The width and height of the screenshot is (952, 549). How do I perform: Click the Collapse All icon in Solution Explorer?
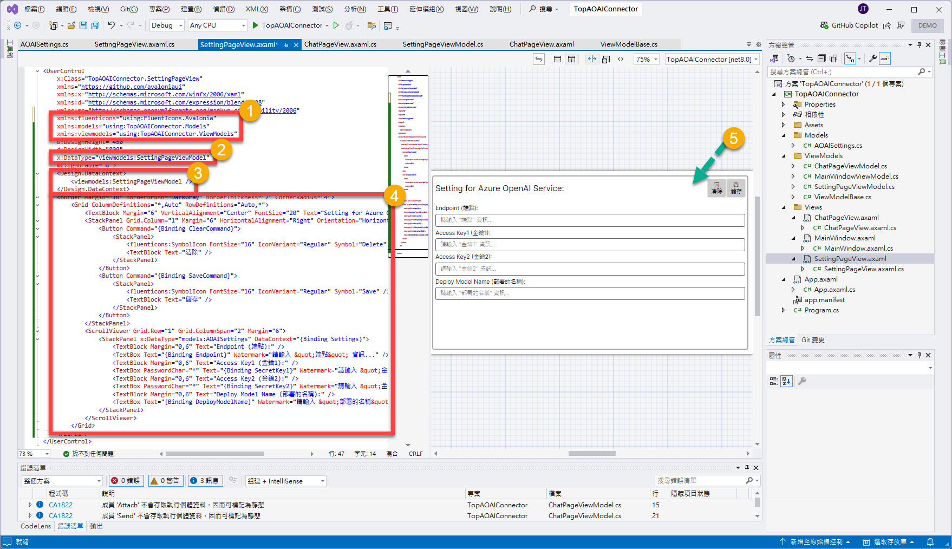click(x=821, y=58)
